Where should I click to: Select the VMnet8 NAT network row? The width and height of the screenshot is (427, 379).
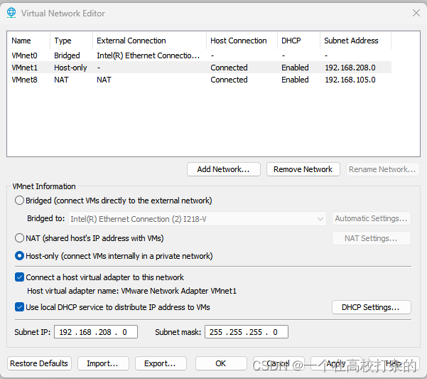point(201,80)
